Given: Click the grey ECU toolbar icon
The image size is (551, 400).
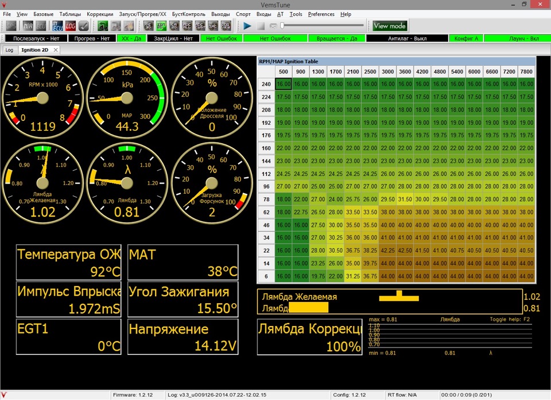Looking at the screenshot, I should click(x=41, y=26).
